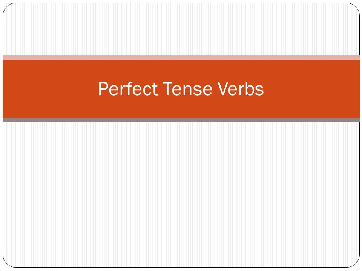This screenshot has height=271, width=362.
Task: Click the 'Perfect Tense Verbs' slide title
Action: (x=181, y=89)
